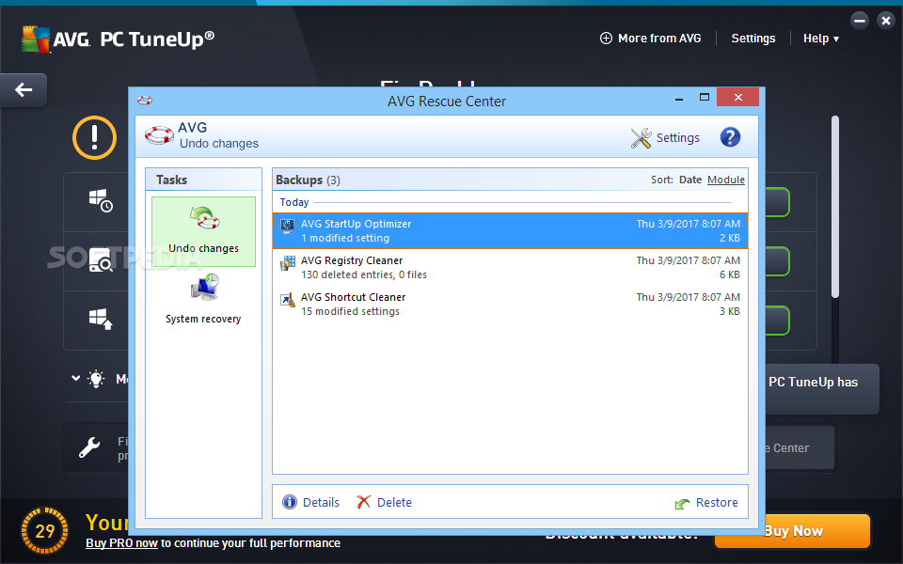Image resolution: width=903 pixels, height=564 pixels.
Task: Click the Rescue Center title bar lifebuoy icon
Action: tap(145, 101)
